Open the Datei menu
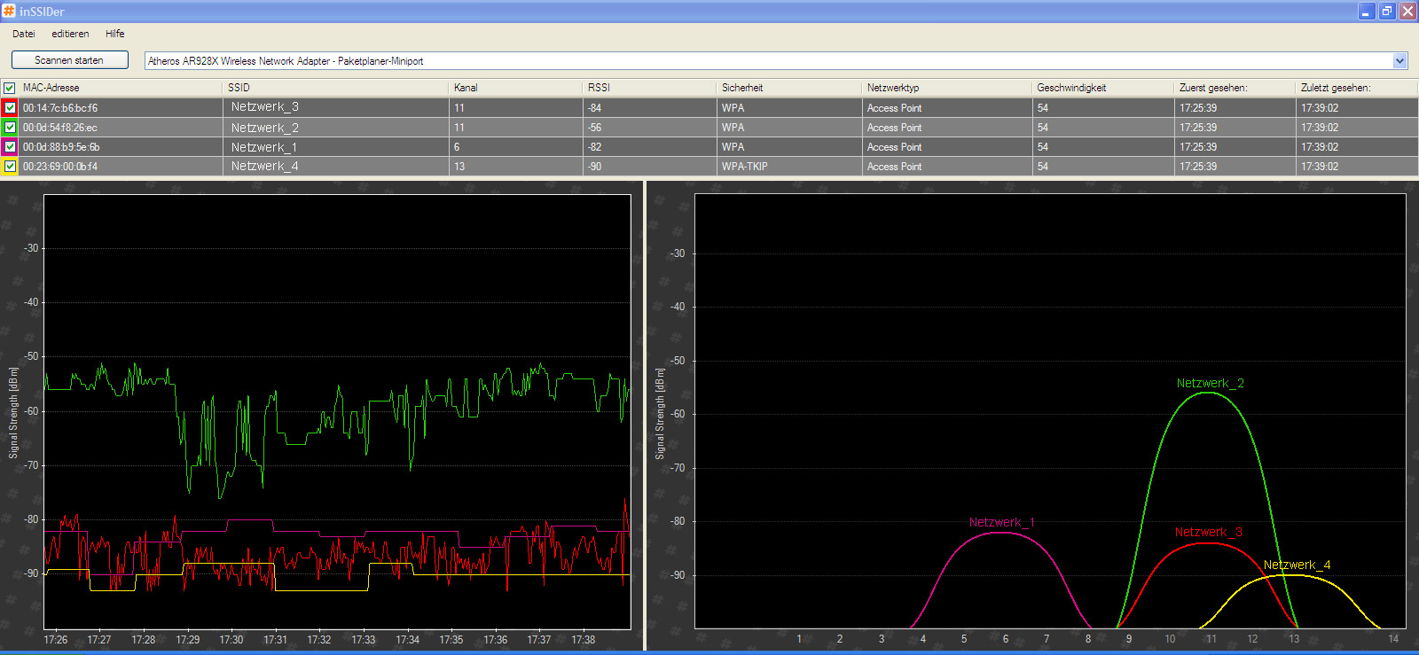This screenshot has width=1419, height=655. (24, 34)
